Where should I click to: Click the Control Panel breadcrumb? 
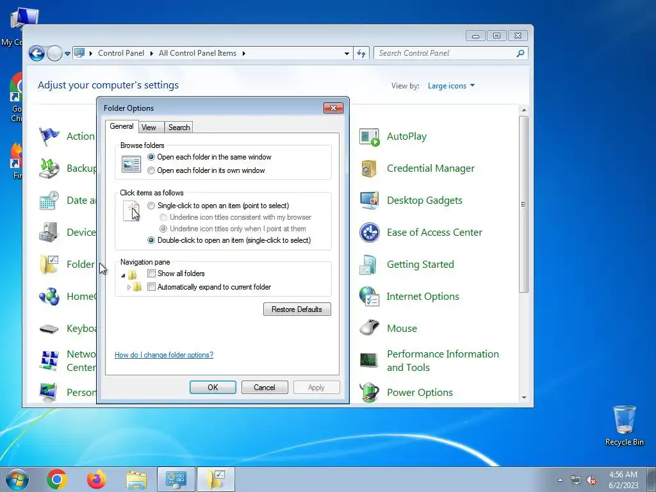click(121, 53)
